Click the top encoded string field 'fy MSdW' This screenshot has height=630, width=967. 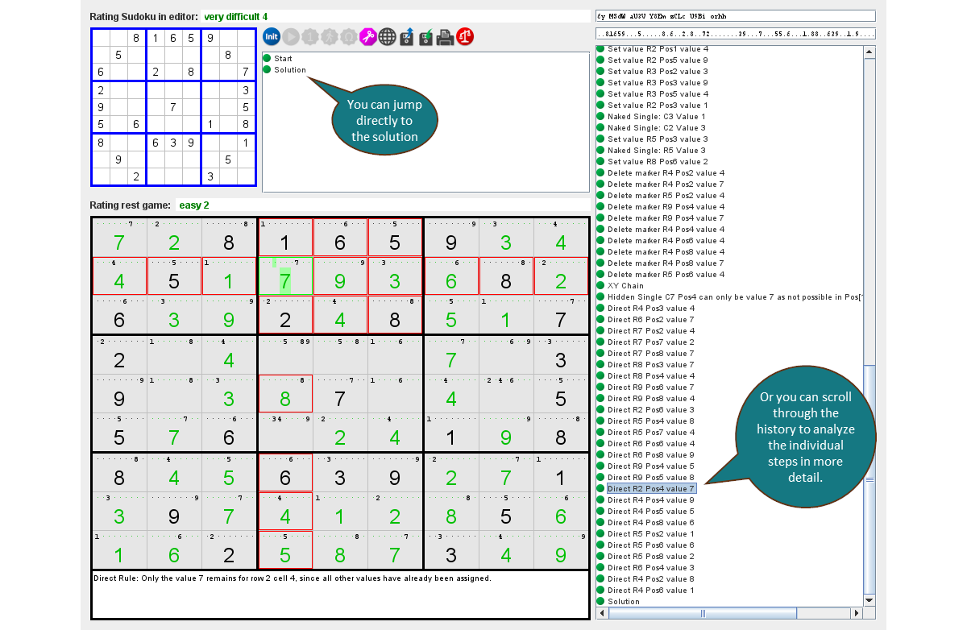(x=736, y=15)
